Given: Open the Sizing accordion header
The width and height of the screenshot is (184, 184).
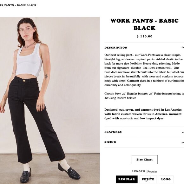Looking at the screenshot, I should [144, 142].
